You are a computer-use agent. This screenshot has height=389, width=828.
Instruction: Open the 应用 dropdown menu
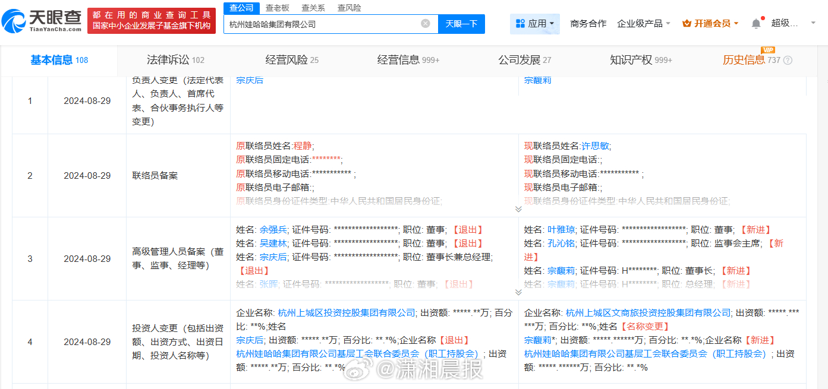click(x=535, y=24)
